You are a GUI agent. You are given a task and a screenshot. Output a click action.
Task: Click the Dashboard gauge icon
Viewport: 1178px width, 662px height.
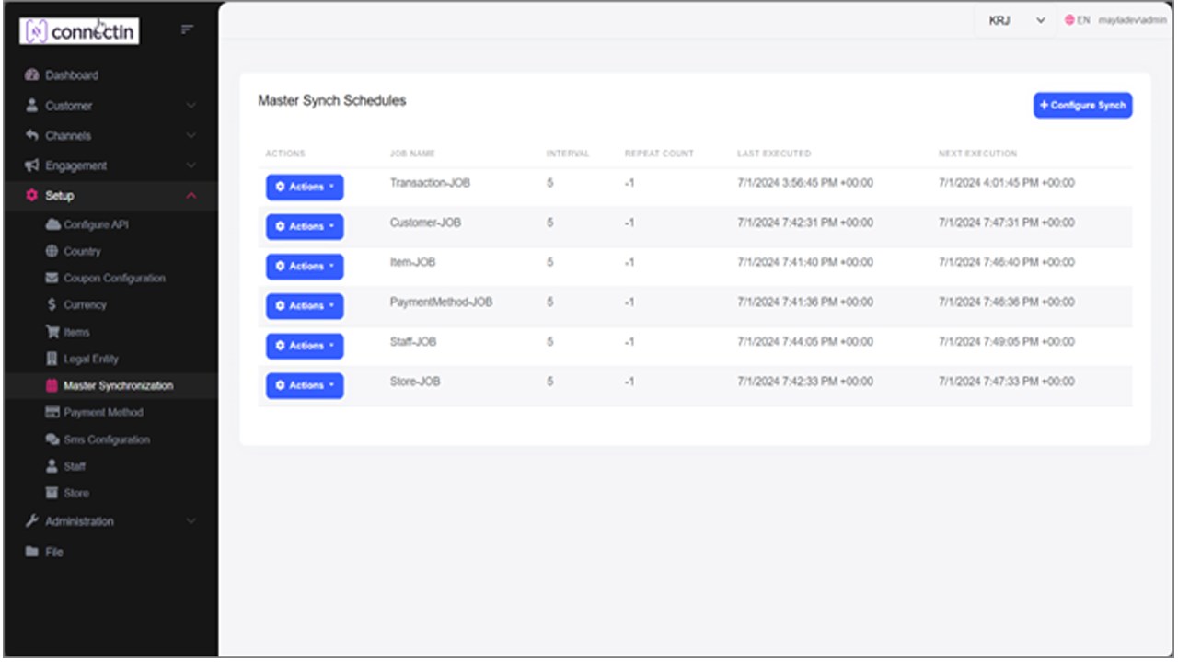[x=32, y=75]
